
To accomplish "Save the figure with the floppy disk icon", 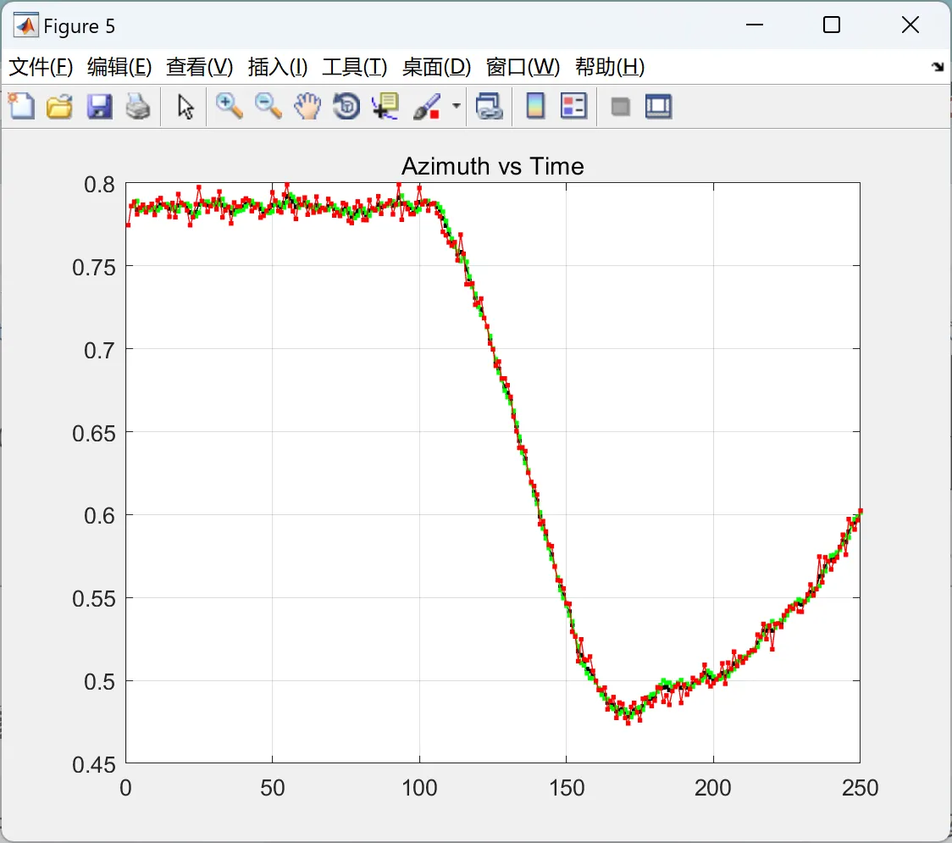I will pyautogui.click(x=99, y=106).
